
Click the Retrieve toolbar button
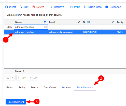57,7
